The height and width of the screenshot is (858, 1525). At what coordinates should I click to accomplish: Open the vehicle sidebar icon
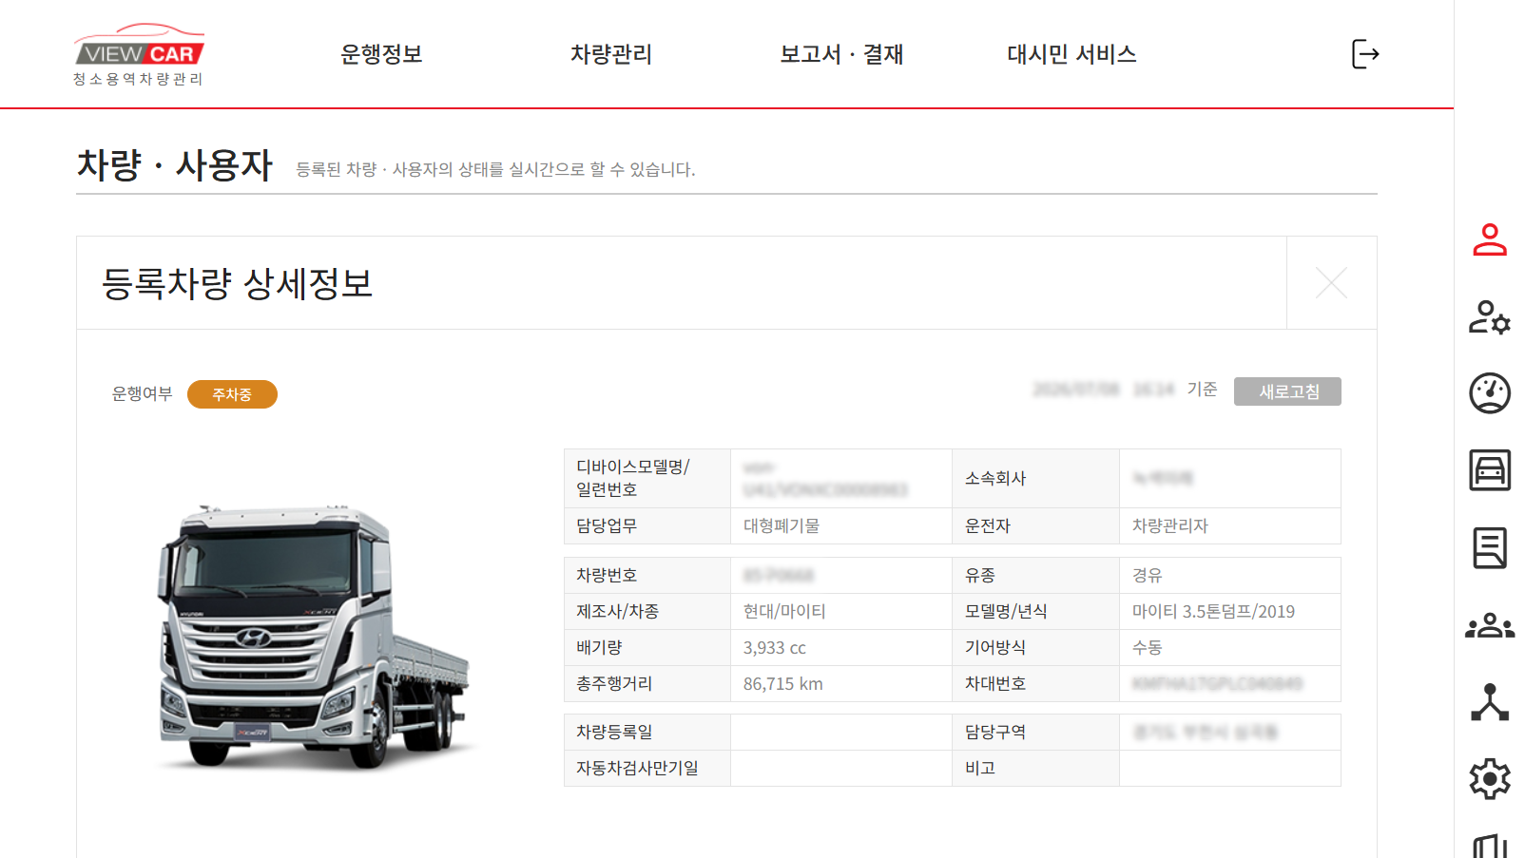pyautogui.click(x=1490, y=470)
